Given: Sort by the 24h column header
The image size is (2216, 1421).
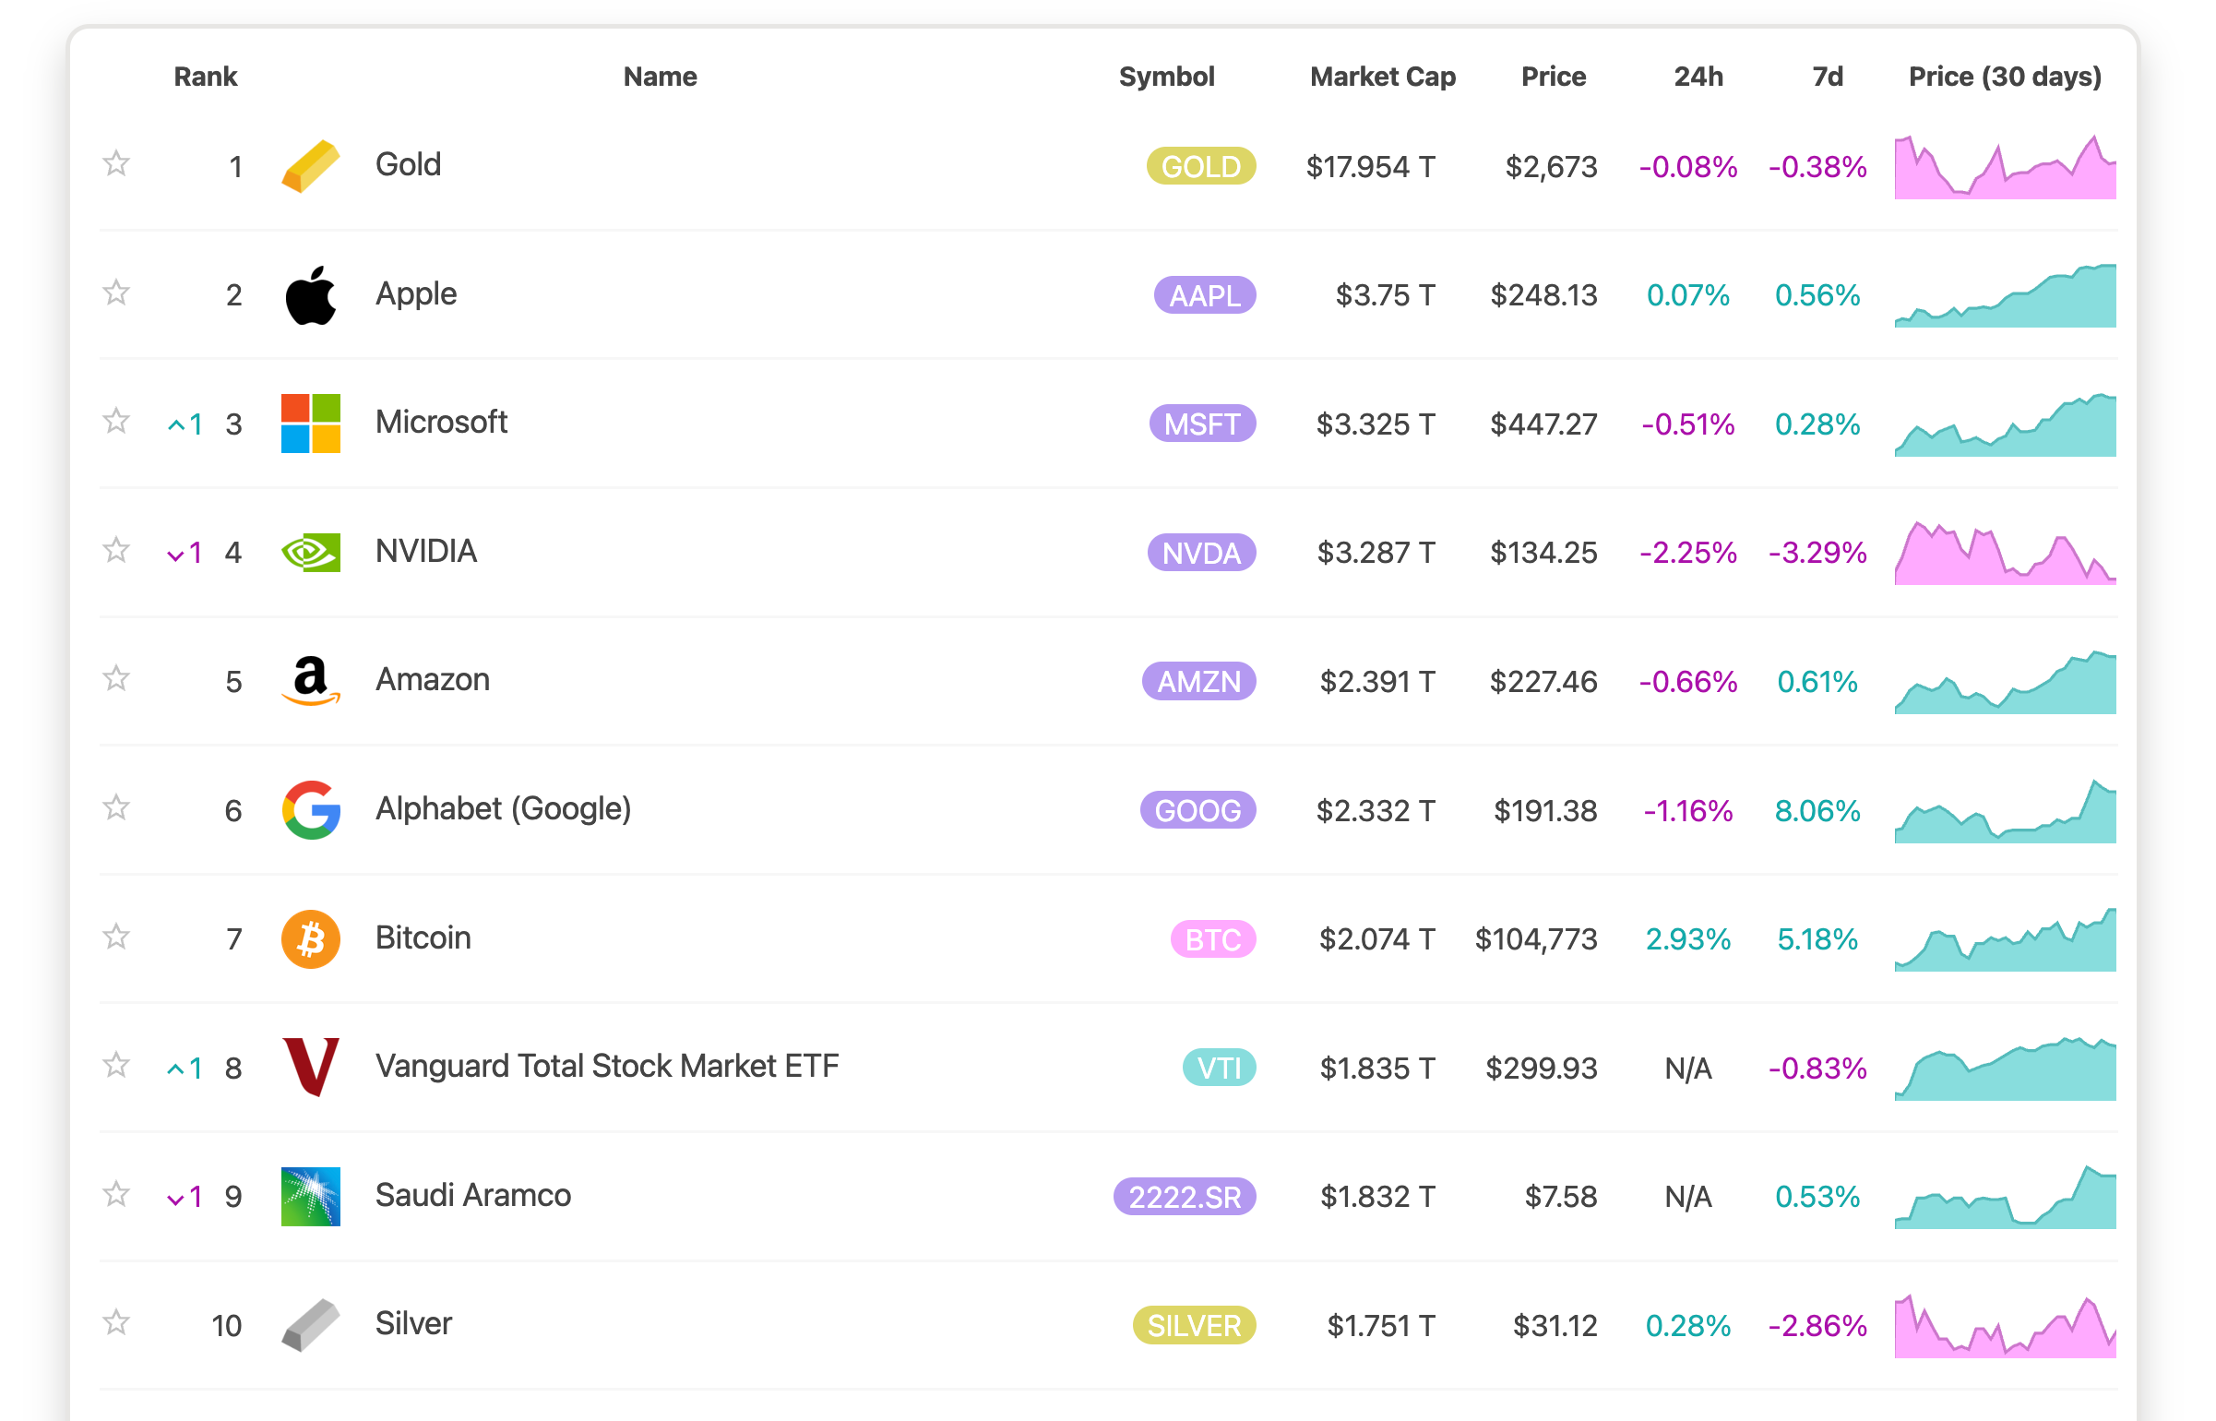Looking at the screenshot, I should [x=1698, y=77].
